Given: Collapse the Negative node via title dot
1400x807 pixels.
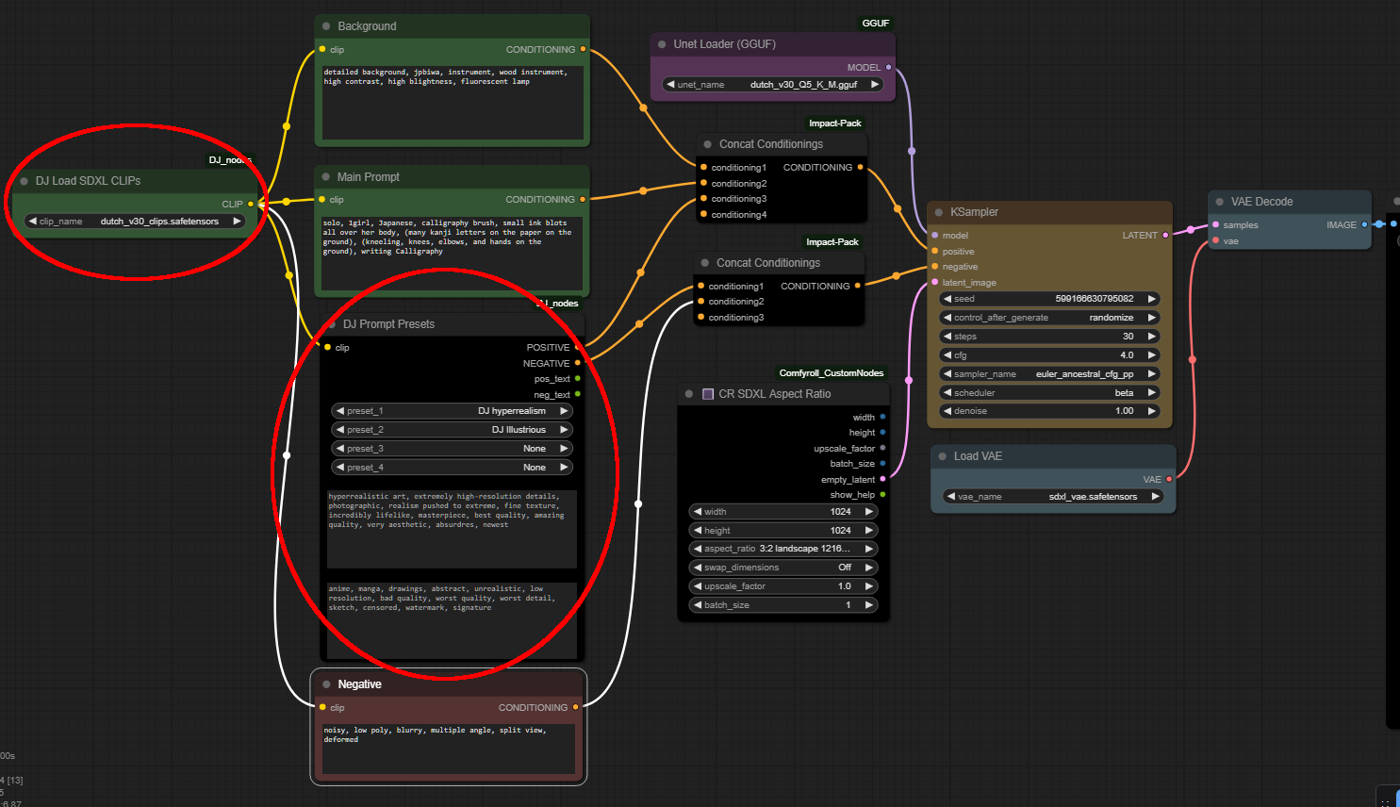Looking at the screenshot, I should (x=326, y=684).
